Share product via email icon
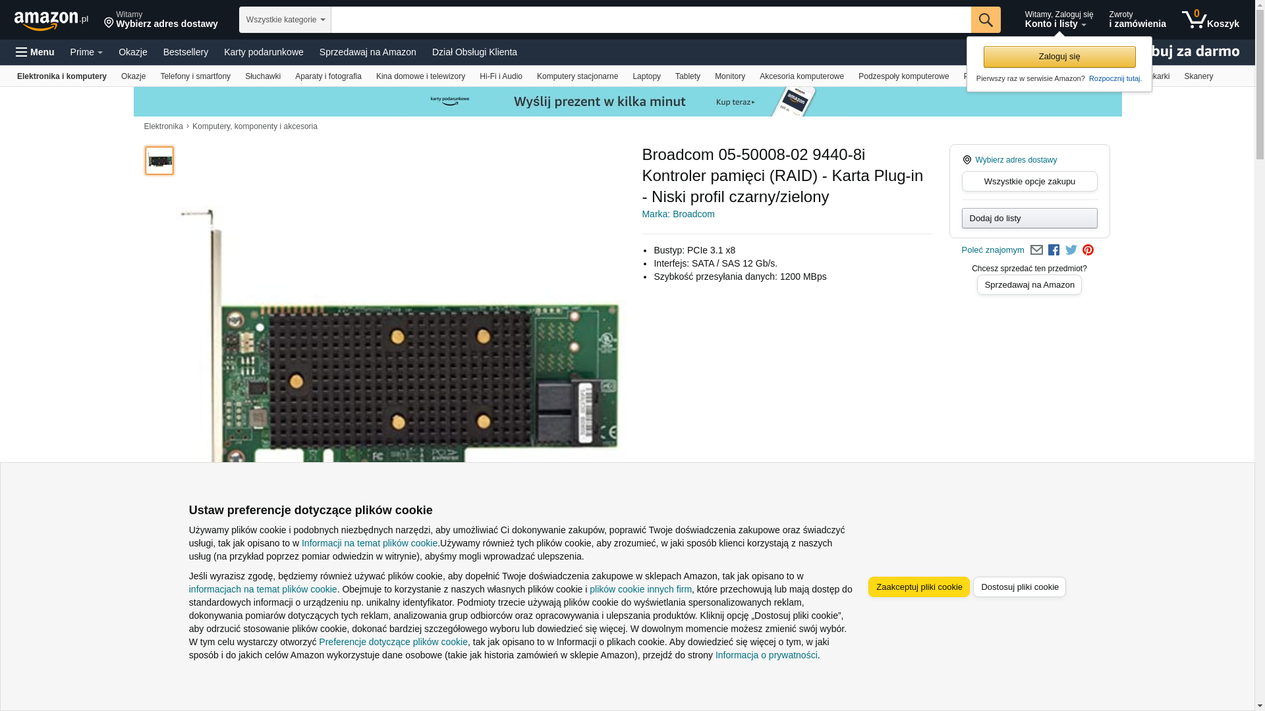Screen dimensions: 1265x711 (1036, 250)
